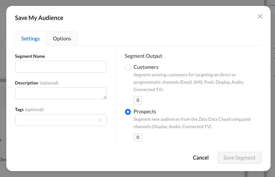Switch to the Settings tab
The width and height of the screenshot is (275, 177).
(x=30, y=39)
